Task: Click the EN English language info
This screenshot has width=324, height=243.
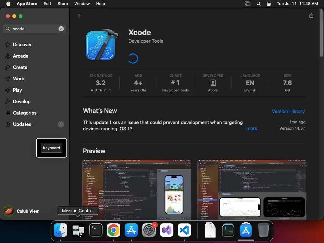Action: click(x=250, y=83)
